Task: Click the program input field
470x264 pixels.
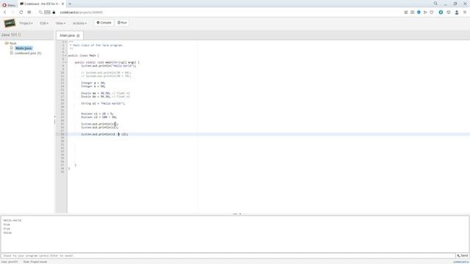Action: [228, 256]
